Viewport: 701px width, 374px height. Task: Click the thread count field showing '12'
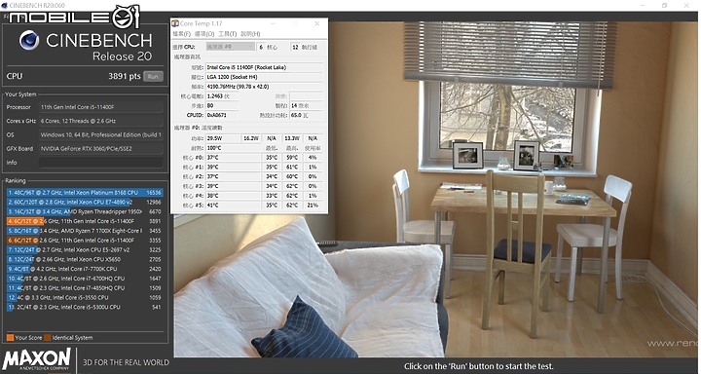point(295,47)
